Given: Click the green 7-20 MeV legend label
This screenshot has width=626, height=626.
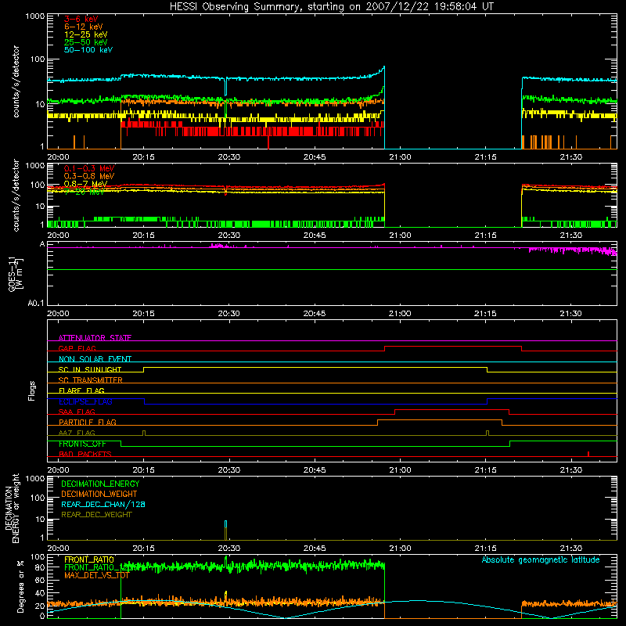Looking at the screenshot, I should tap(85, 192).
